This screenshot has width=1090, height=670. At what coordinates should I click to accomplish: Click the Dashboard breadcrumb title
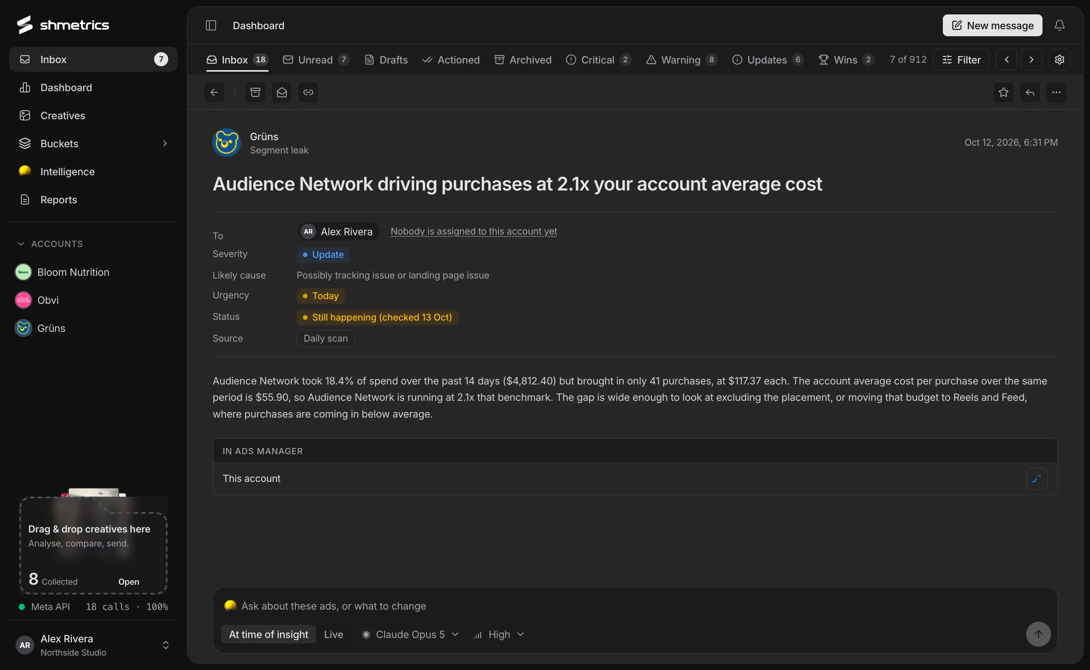[x=258, y=25]
